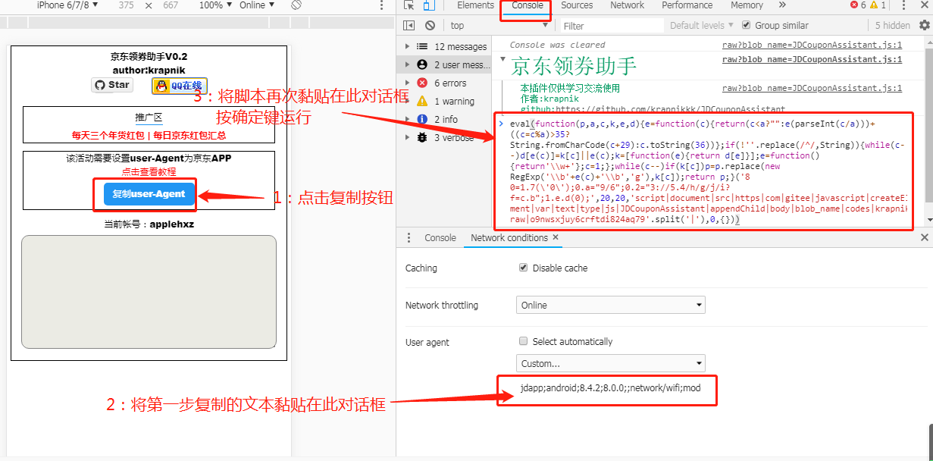Click the yellow warning count badge

[x=878, y=5]
